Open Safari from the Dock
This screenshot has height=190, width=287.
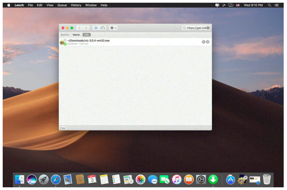[x=56, y=179]
